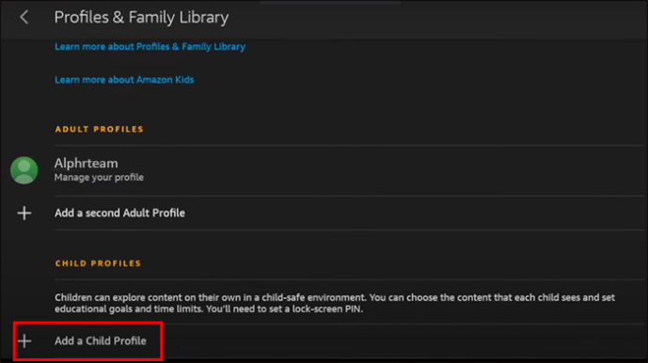This screenshot has height=363, width=648.
Task: Tap empty area of Add second Adult row
Action: pyautogui.click(x=413, y=213)
